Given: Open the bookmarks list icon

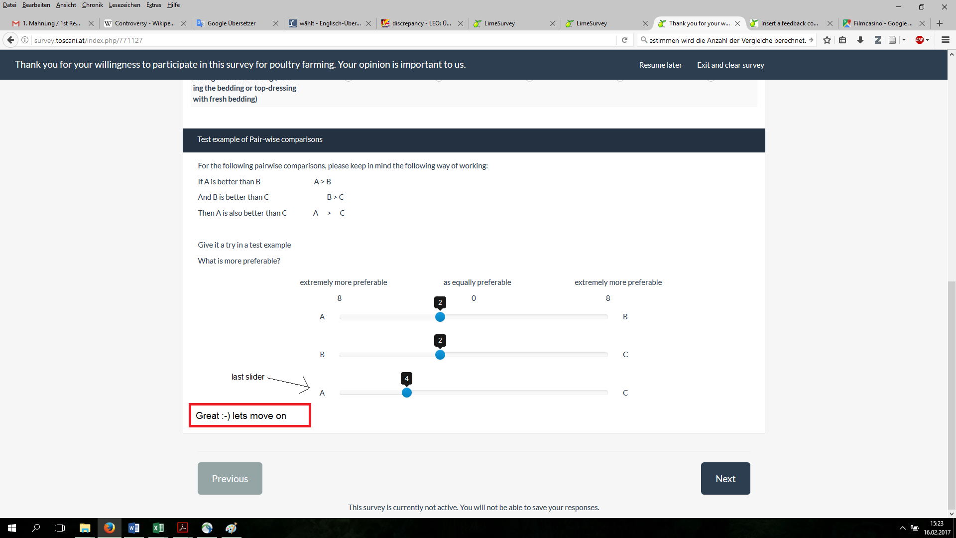Looking at the screenshot, I should 842,40.
